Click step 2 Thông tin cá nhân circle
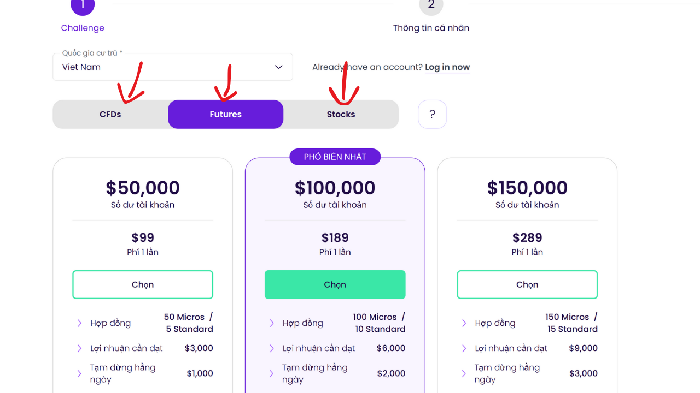 pos(431,5)
